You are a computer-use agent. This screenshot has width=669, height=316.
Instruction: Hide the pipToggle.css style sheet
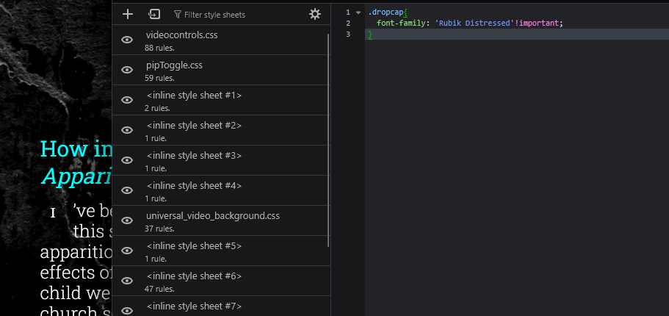tap(127, 70)
